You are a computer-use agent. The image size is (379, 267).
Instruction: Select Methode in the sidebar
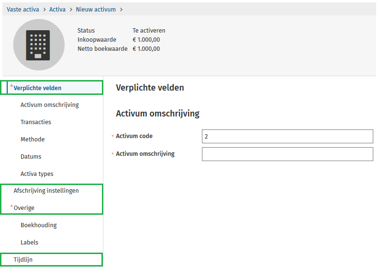(x=33, y=139)
